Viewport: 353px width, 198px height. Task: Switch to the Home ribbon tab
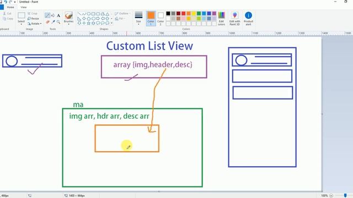click(x=10, y=7)
